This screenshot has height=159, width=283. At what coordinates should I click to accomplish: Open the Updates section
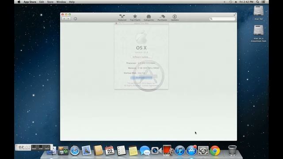click(175, 18)
